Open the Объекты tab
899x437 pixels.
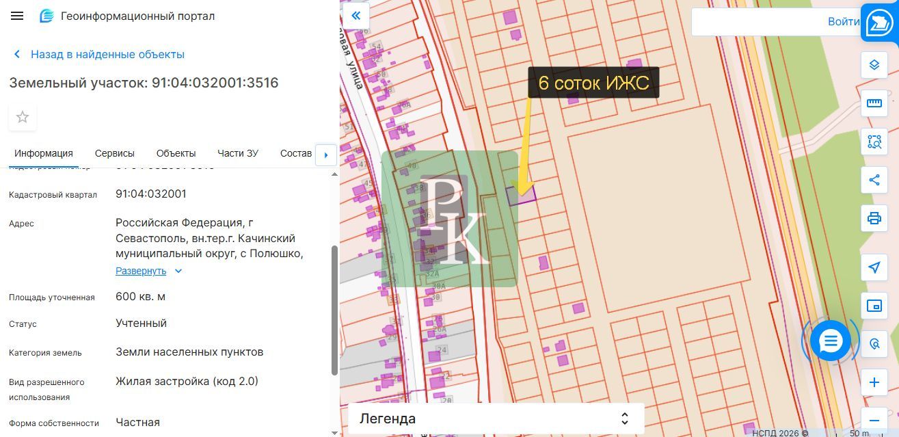tap(176, 153)
